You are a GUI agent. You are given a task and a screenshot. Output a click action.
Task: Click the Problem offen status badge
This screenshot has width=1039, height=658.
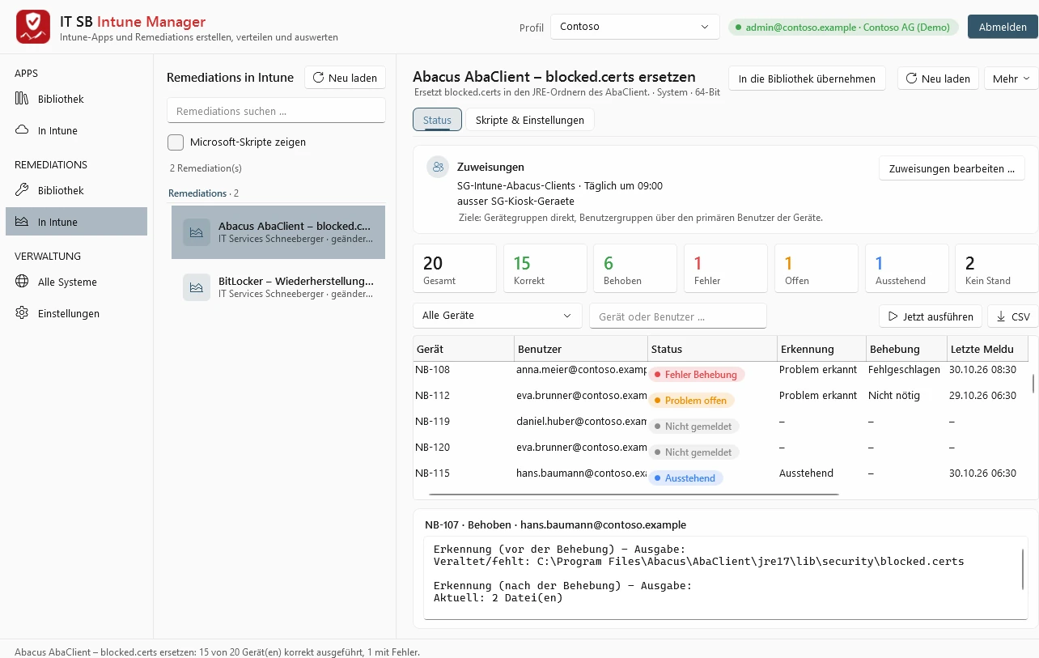tap(691, 401)
